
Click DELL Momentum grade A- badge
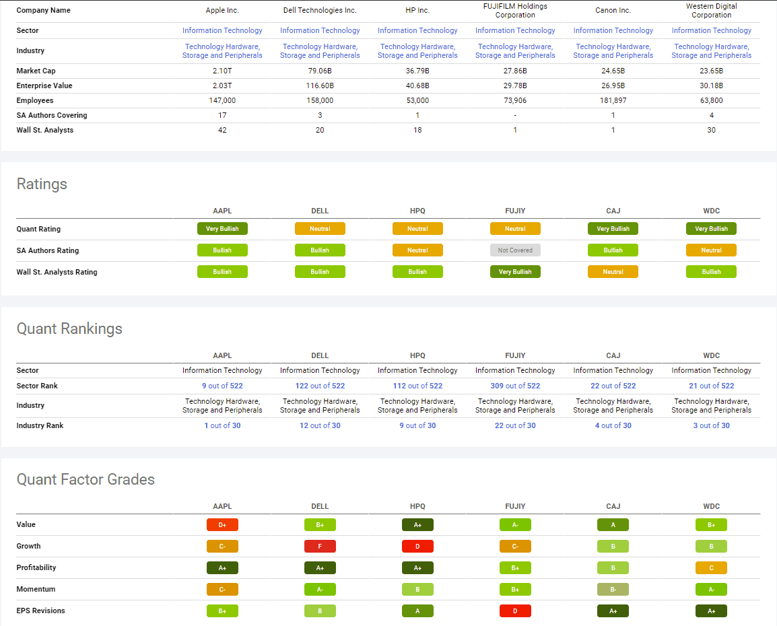(x=320, y=590)
